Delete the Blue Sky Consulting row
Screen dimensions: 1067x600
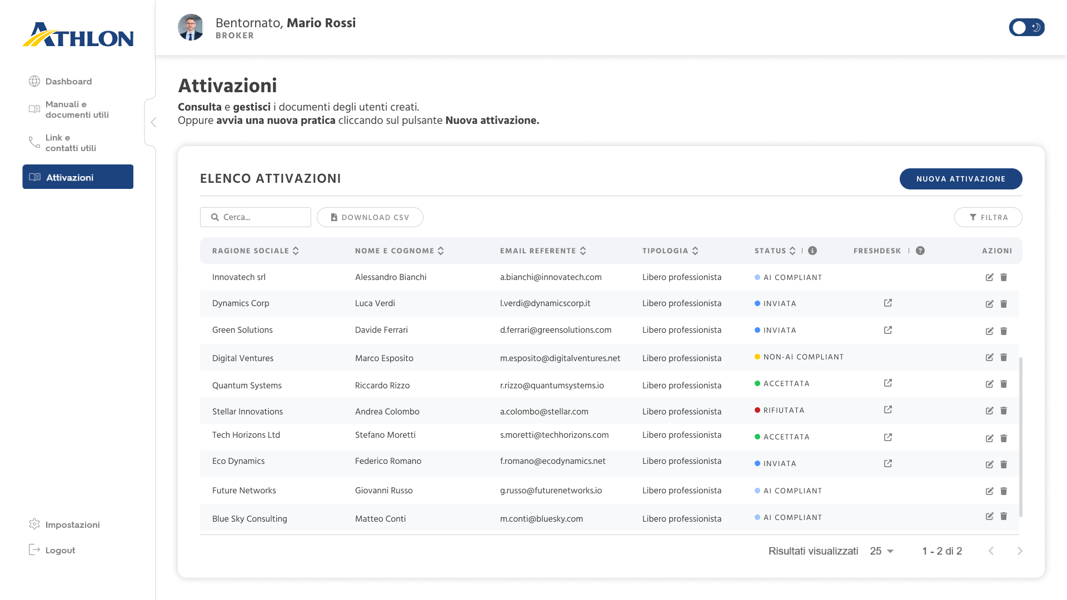pos(1004,517)
